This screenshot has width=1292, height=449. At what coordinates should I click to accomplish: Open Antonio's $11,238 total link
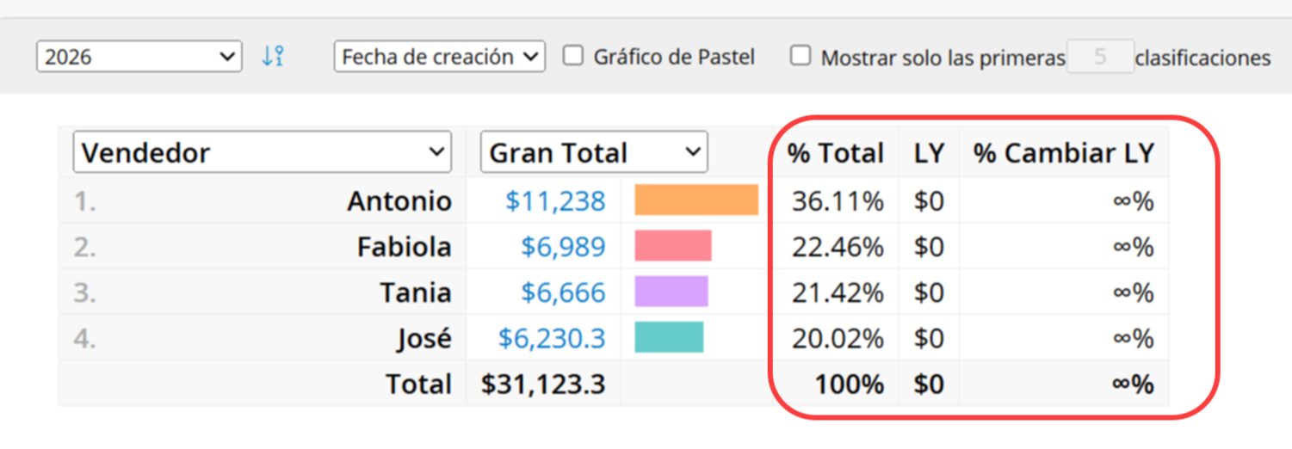point(556,200)
